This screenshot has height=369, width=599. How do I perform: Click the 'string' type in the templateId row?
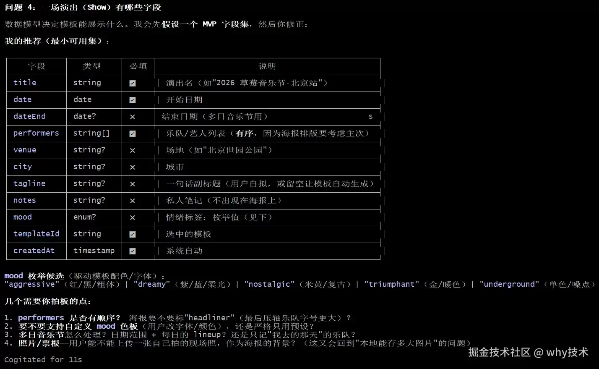[x=87, y=234]
